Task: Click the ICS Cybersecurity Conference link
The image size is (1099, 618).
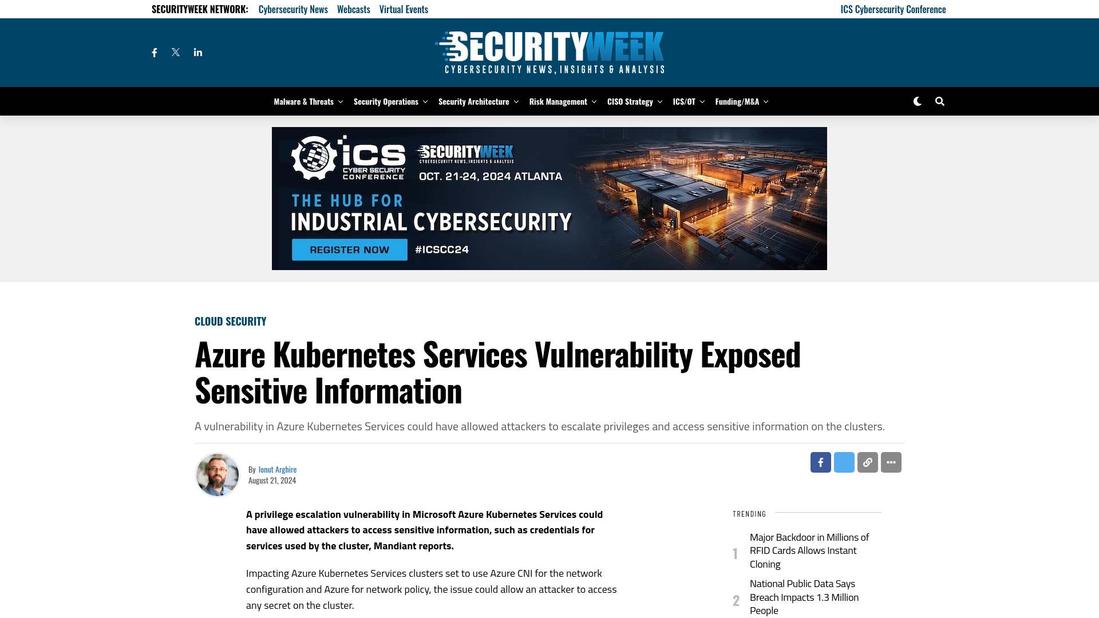Action: tap(893, 9)
